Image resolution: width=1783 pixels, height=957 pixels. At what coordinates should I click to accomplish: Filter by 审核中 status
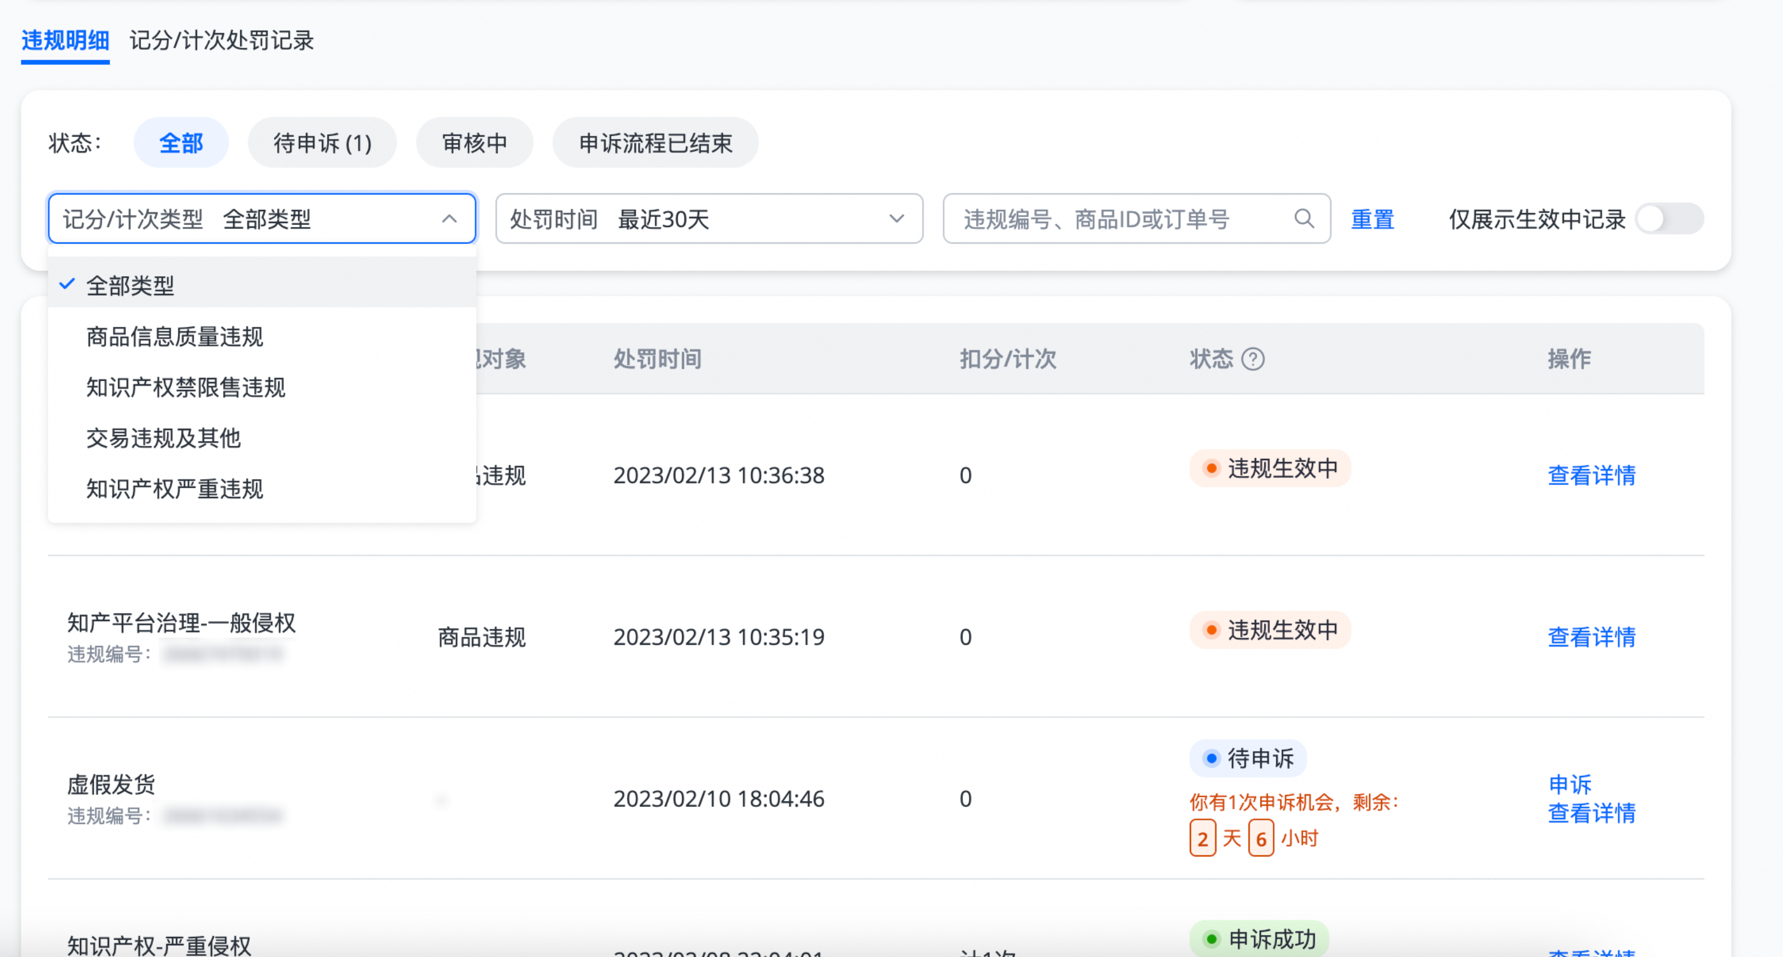click(x=475, y=143)
